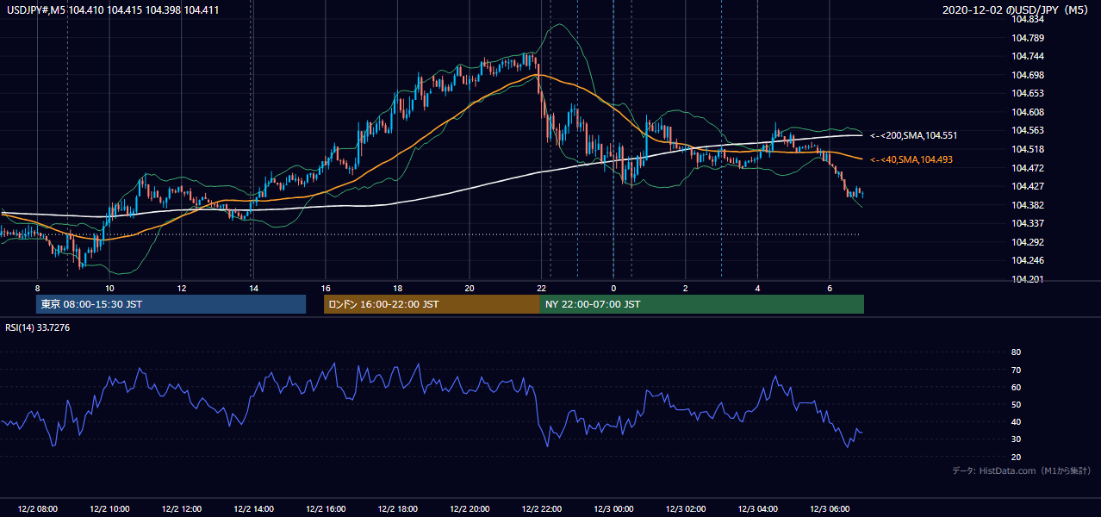Click the HistData.com data source credit
Screen dimensions: 1101x517
(x=1021, y=470)
